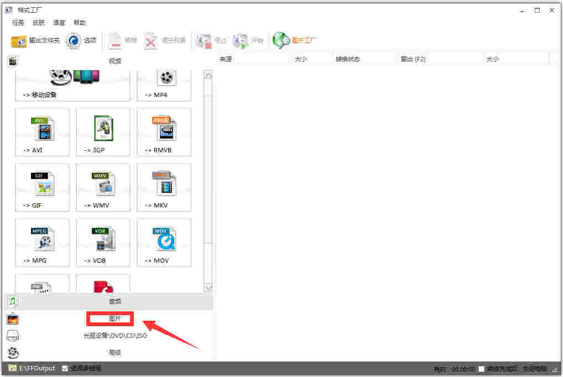Expand the 视频 video category panel
Viewport: 563px width, 377px height.
(x=109, y=61)
